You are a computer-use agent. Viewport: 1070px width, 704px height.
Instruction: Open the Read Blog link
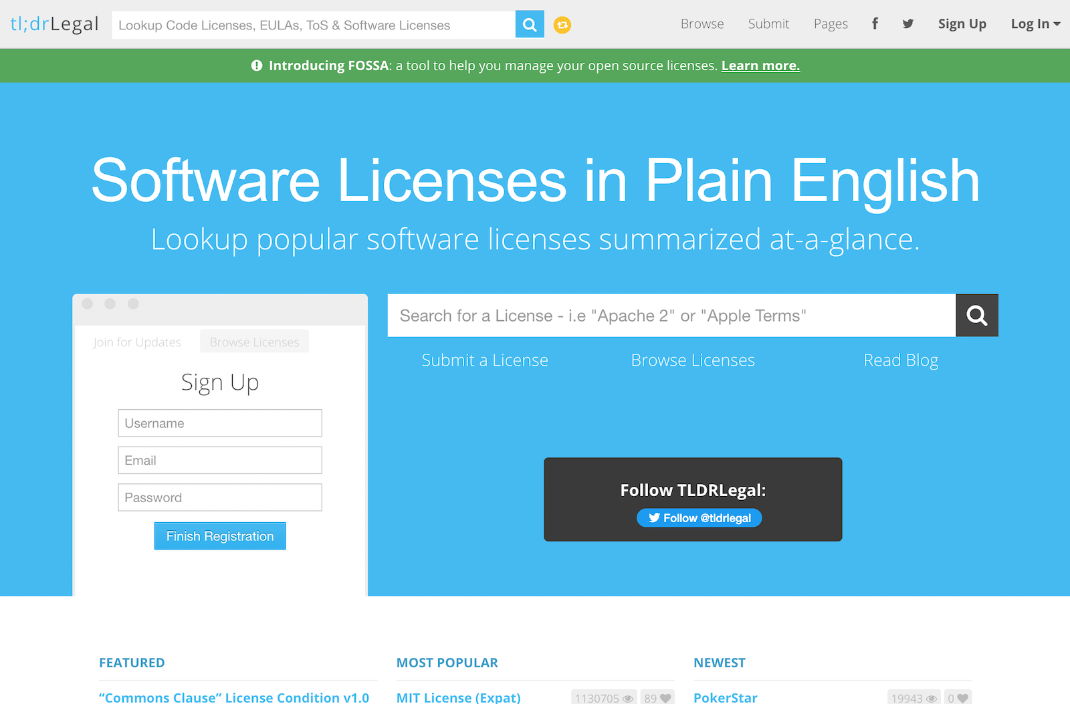pos(901,360)
